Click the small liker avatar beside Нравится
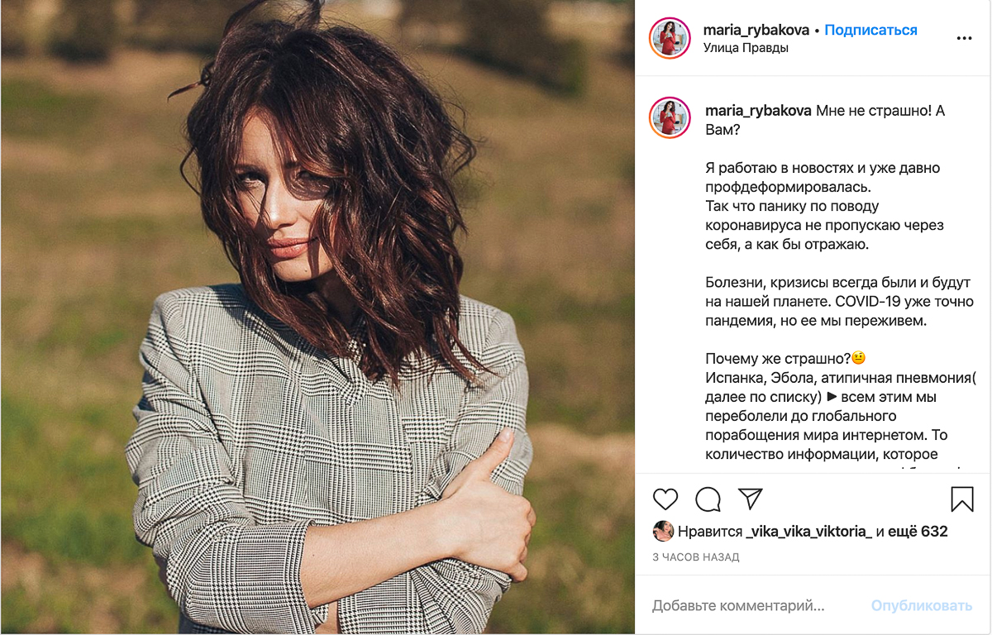 [x=663, y=531]
